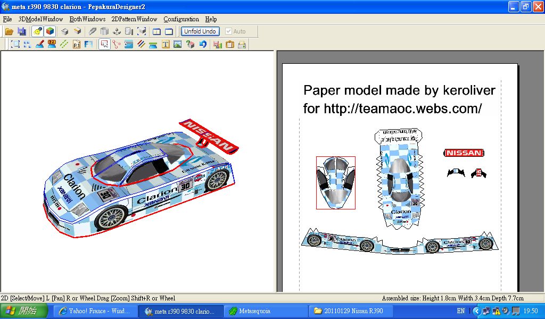
Task: Expand hidden system tray icons arrow
Action: [477, 311]
